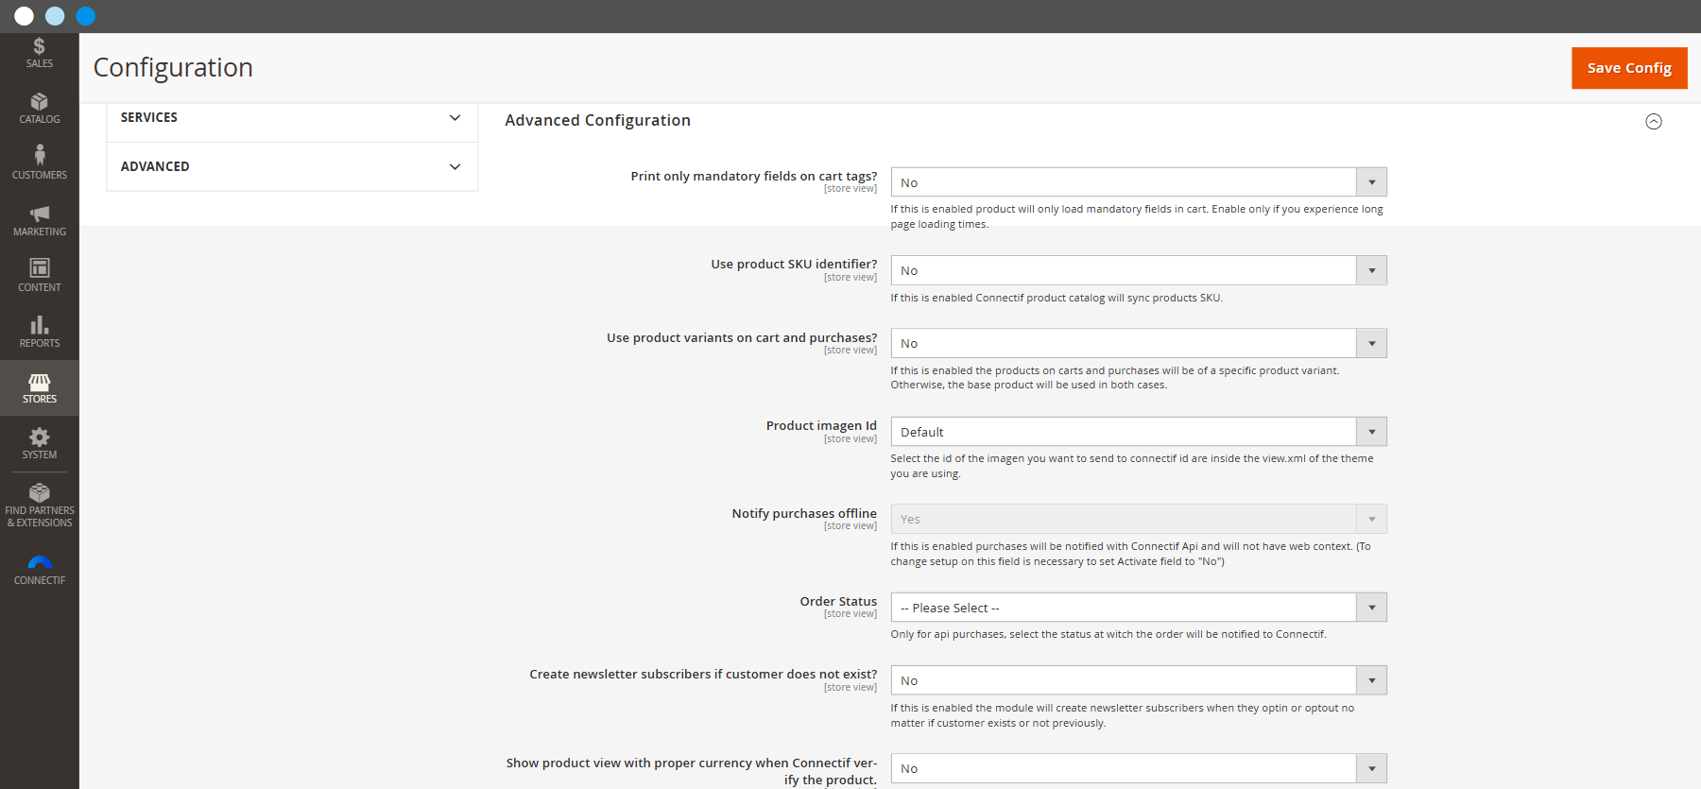Expand the Advanced section
1701x789 pixels.
click(292, 166)
